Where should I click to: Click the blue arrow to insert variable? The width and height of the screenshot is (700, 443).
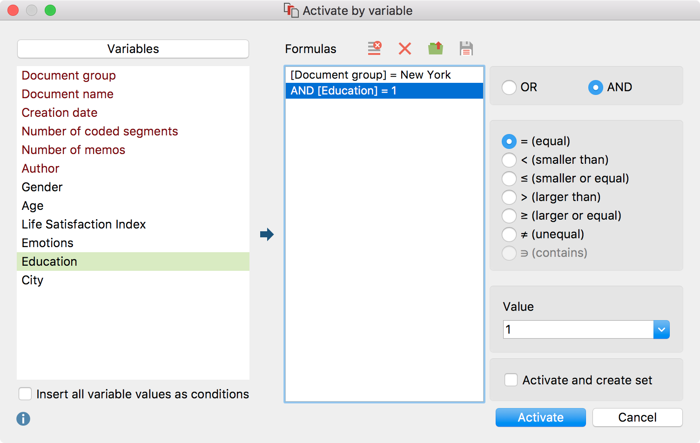267,234
